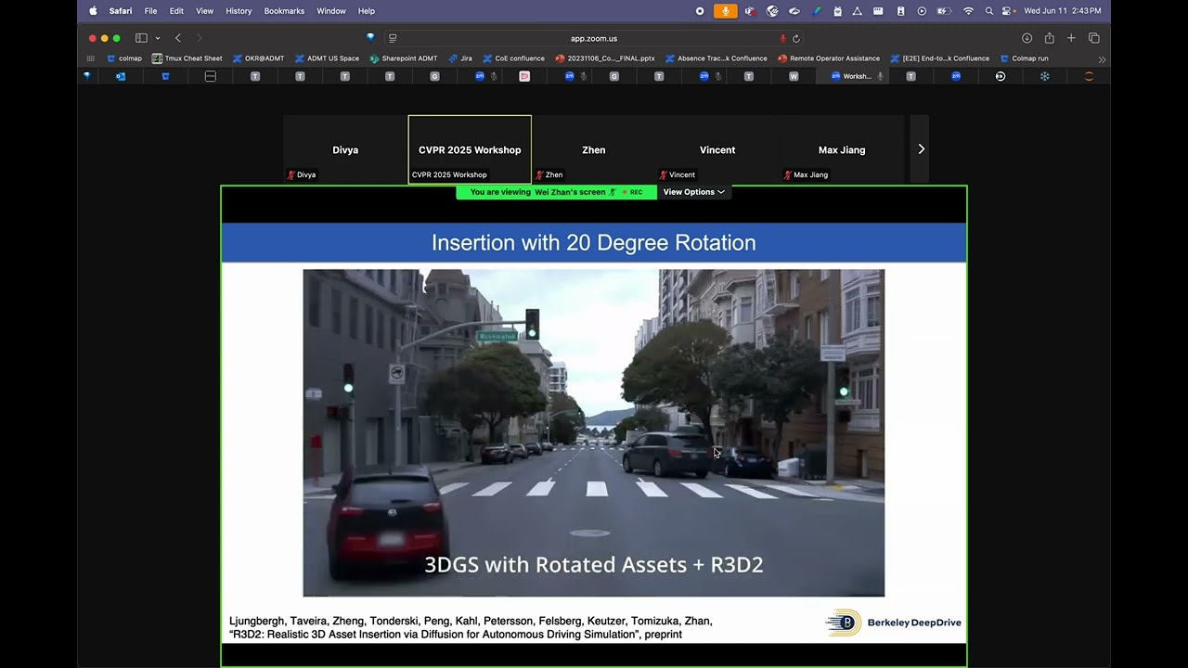Screen dimensions: 1188x668
Task: Open the CoE confluence bookmark
Action: (513, 58)
